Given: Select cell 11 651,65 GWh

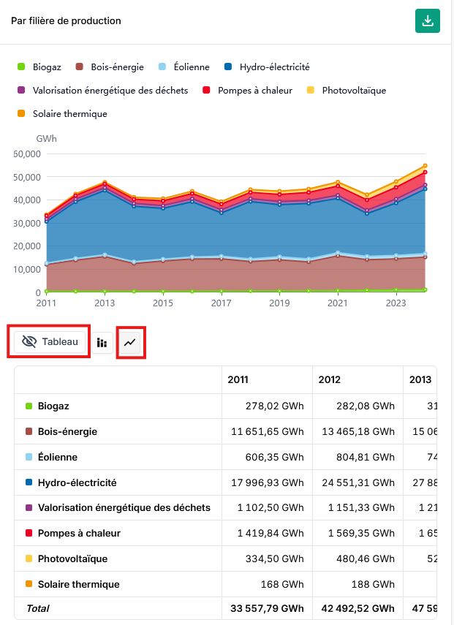Looking at the screenshot, I should (x=268, y=432).
